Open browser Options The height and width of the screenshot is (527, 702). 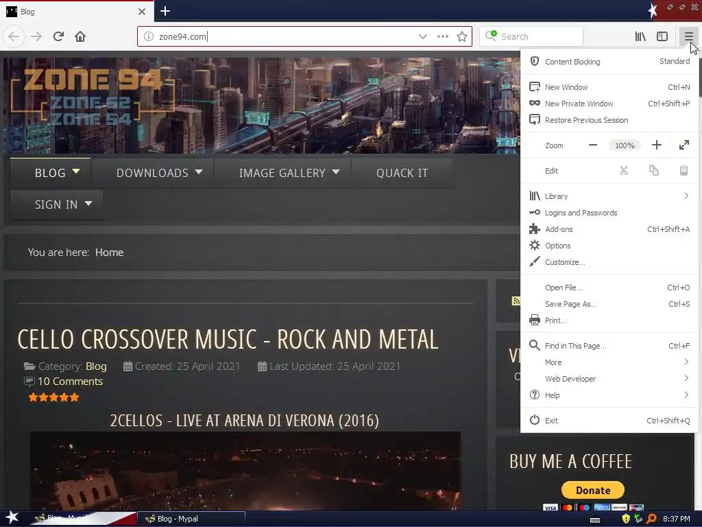pos(609,246)
